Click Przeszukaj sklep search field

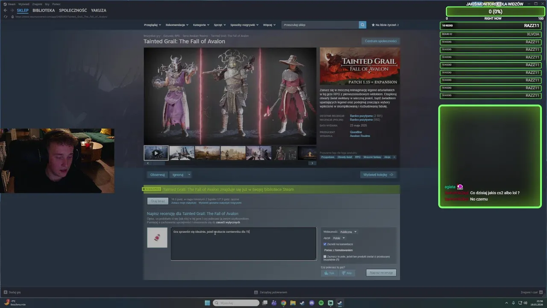pos(320,25)
